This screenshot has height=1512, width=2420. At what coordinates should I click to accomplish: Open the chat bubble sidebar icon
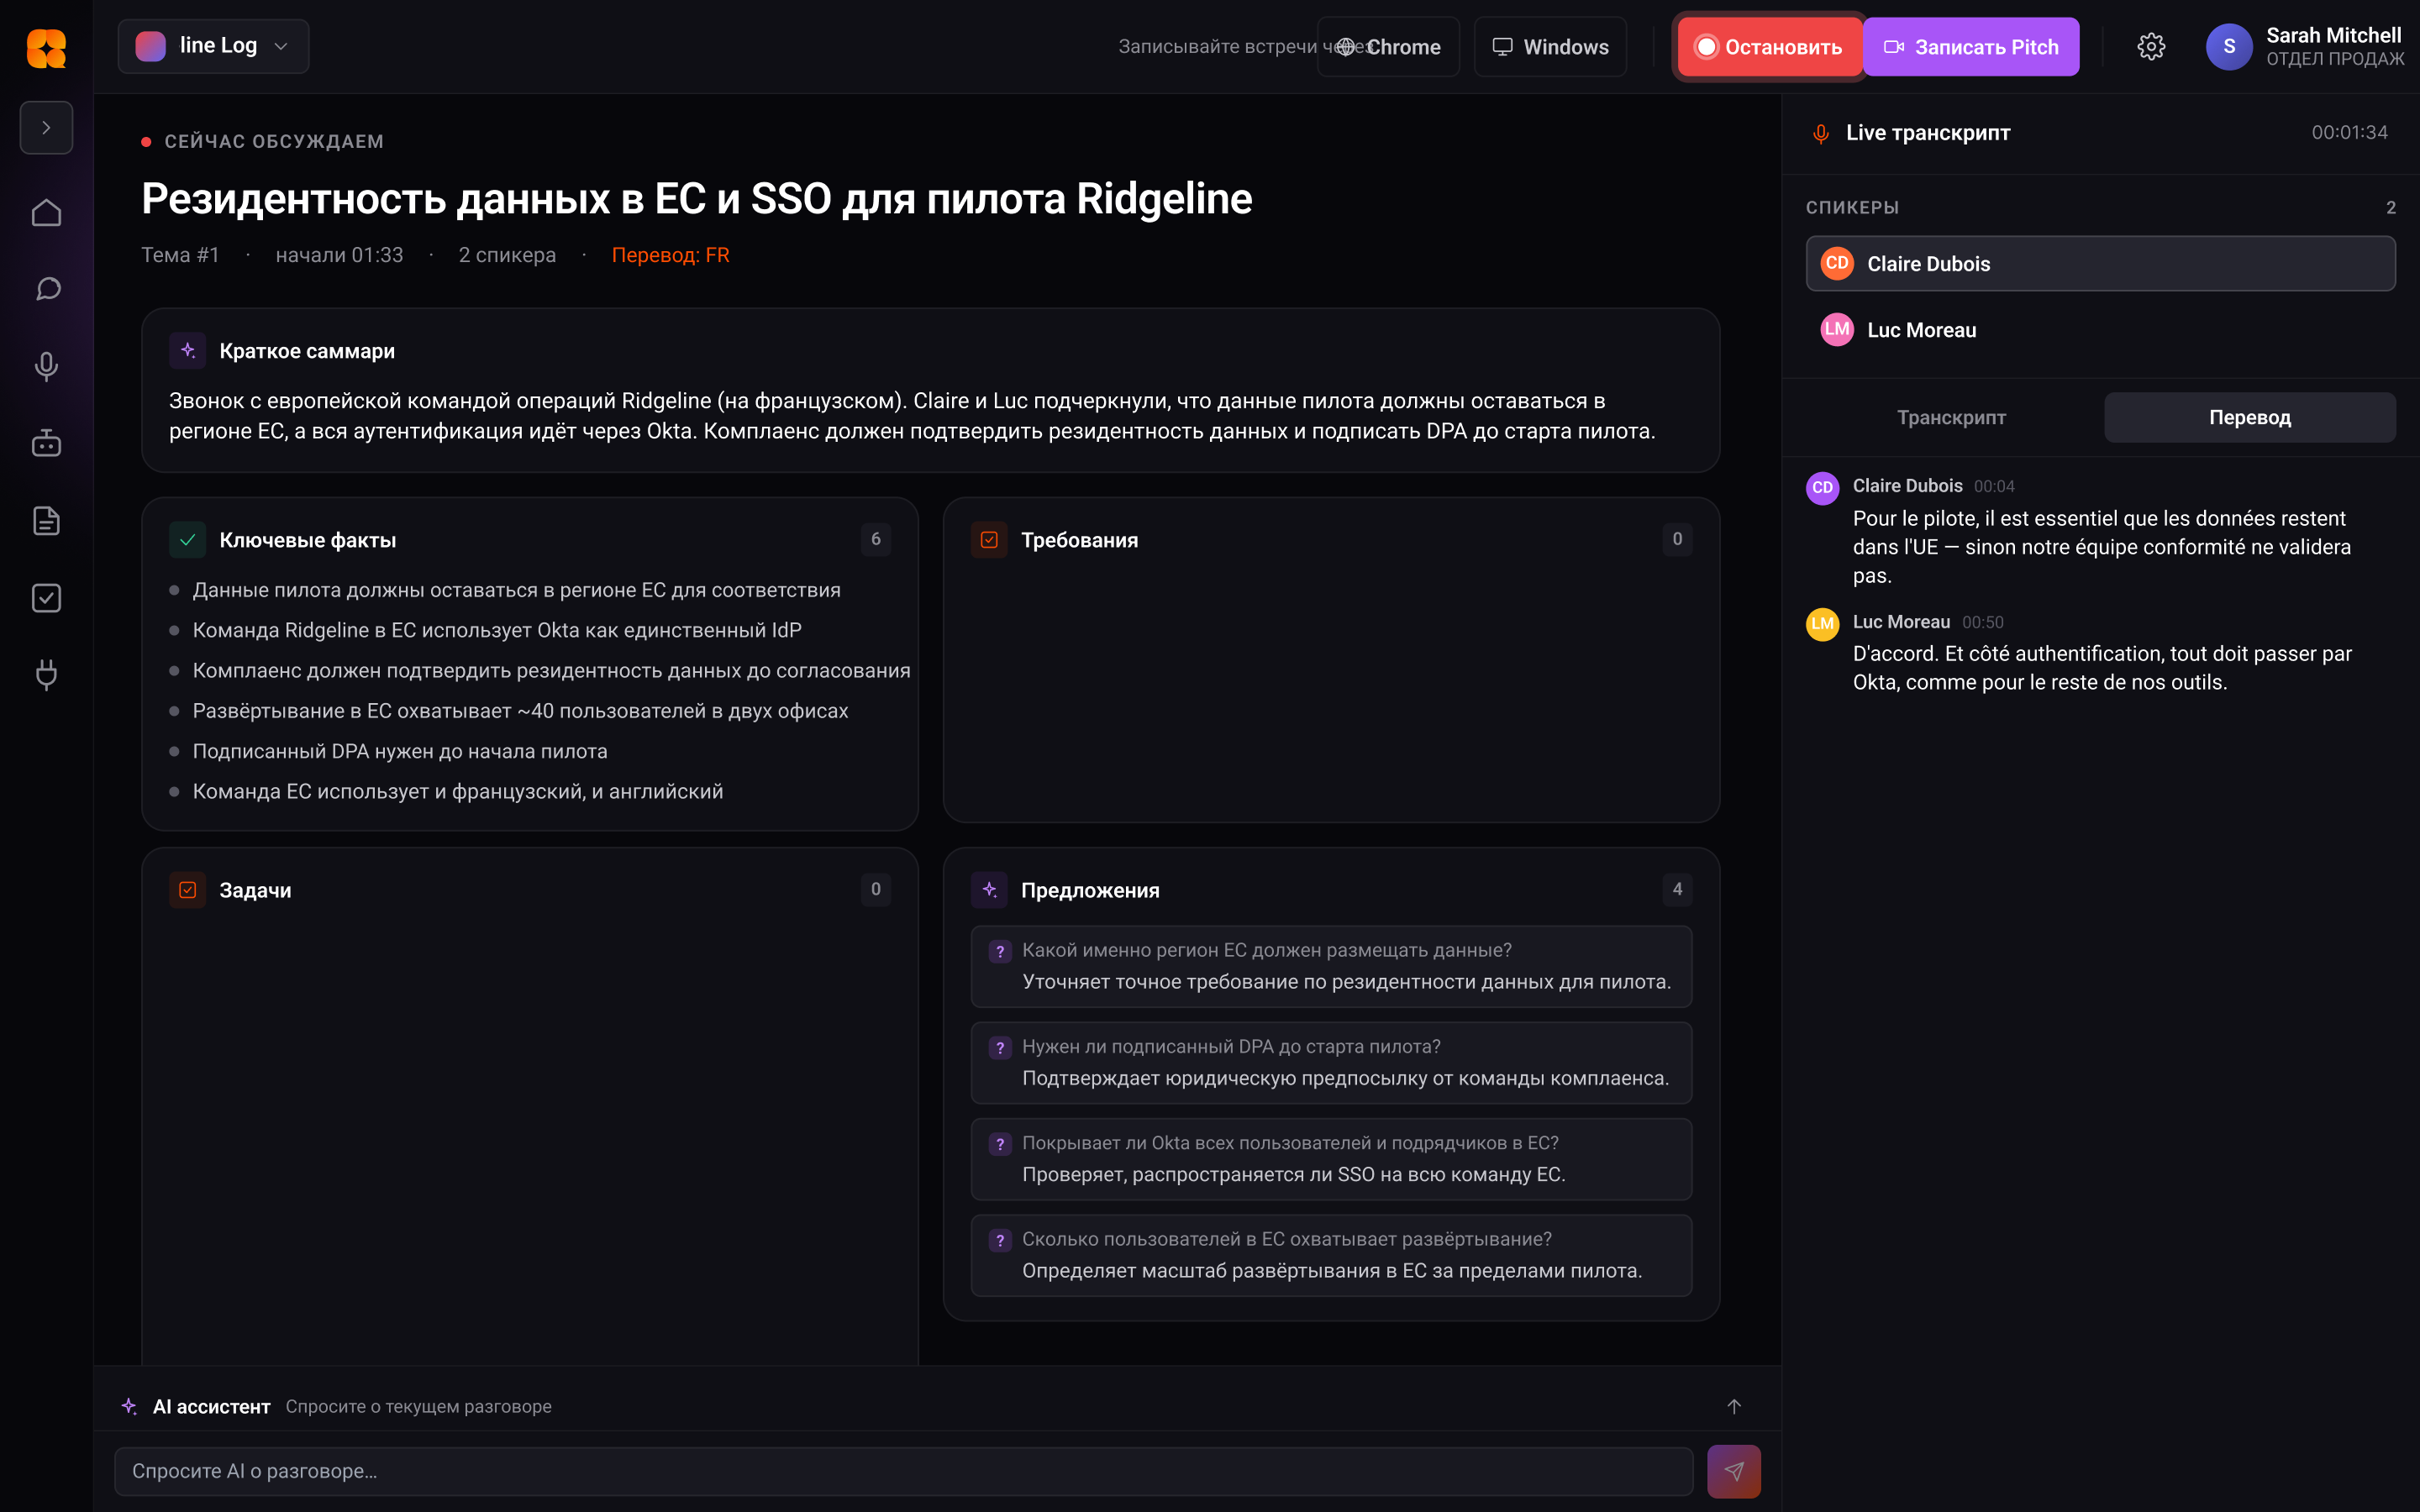(x=46, y=289)
